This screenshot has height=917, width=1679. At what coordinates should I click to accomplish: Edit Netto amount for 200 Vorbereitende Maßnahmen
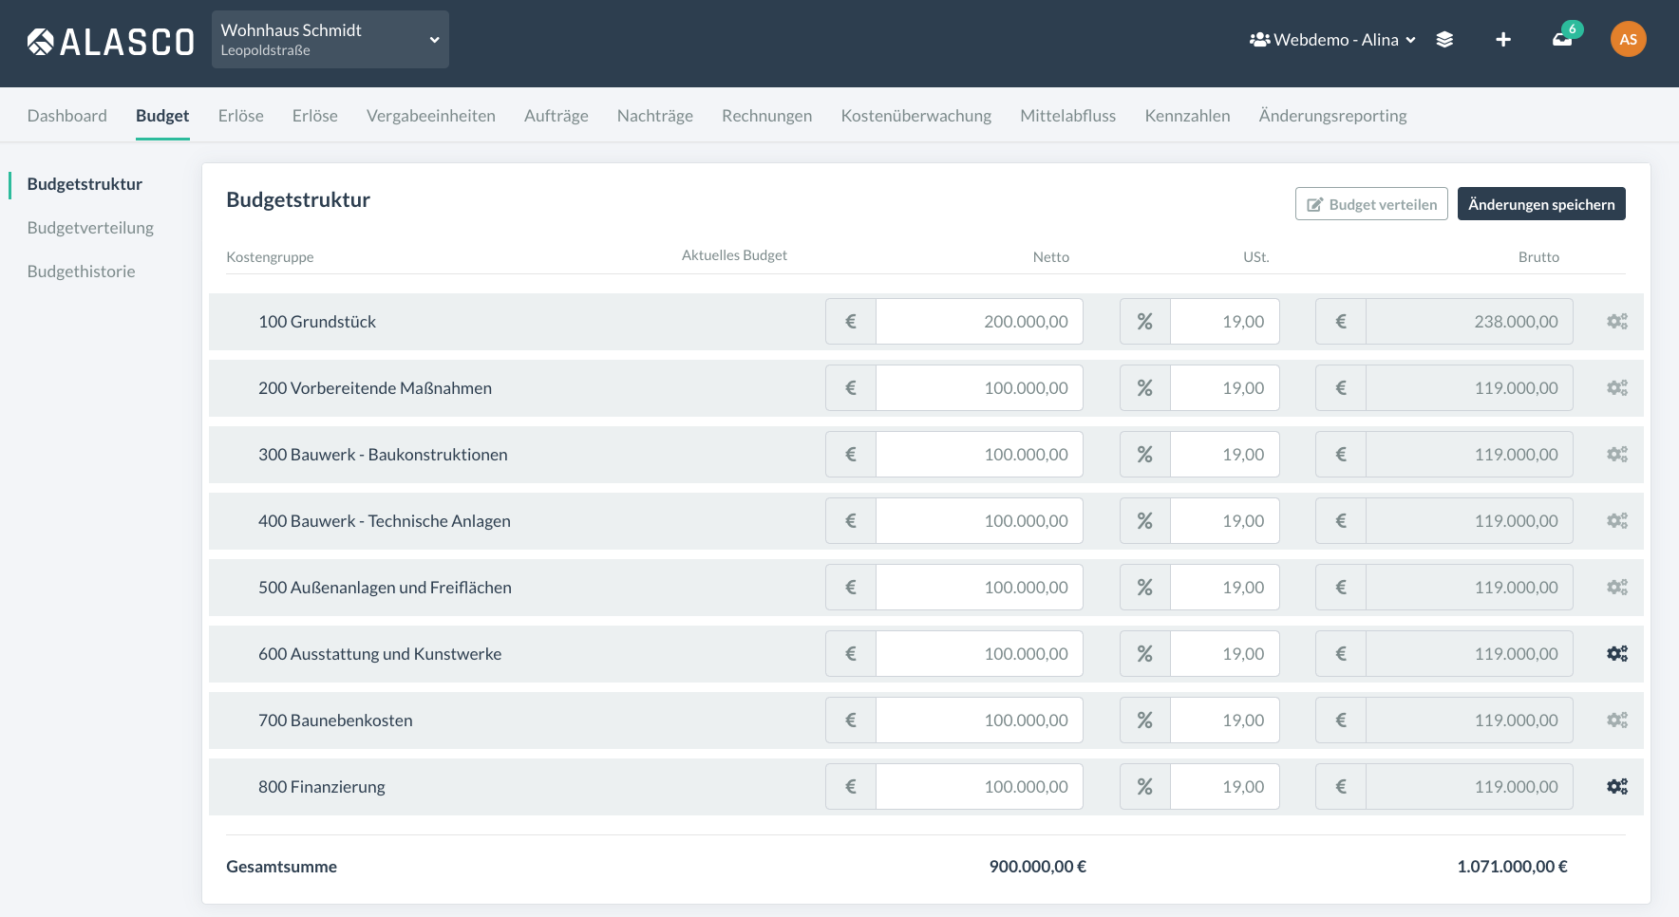tap(979, 388)
